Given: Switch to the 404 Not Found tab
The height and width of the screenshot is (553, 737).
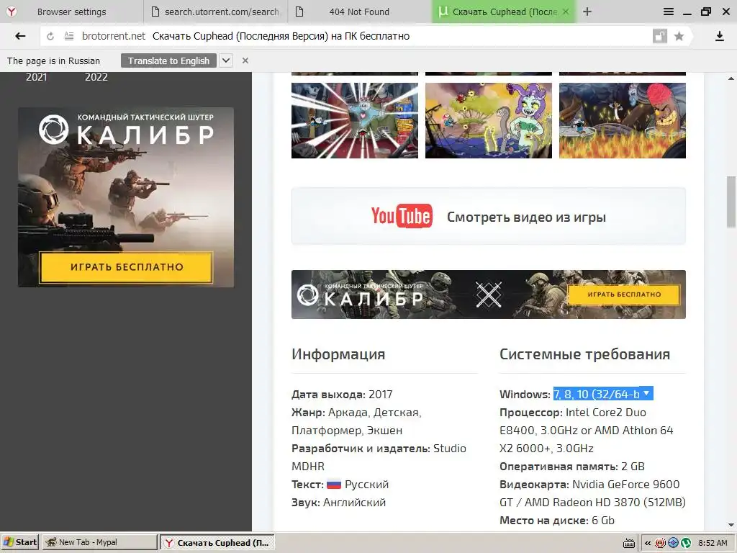Looking at the screenshot, I should tap(359, 12).
